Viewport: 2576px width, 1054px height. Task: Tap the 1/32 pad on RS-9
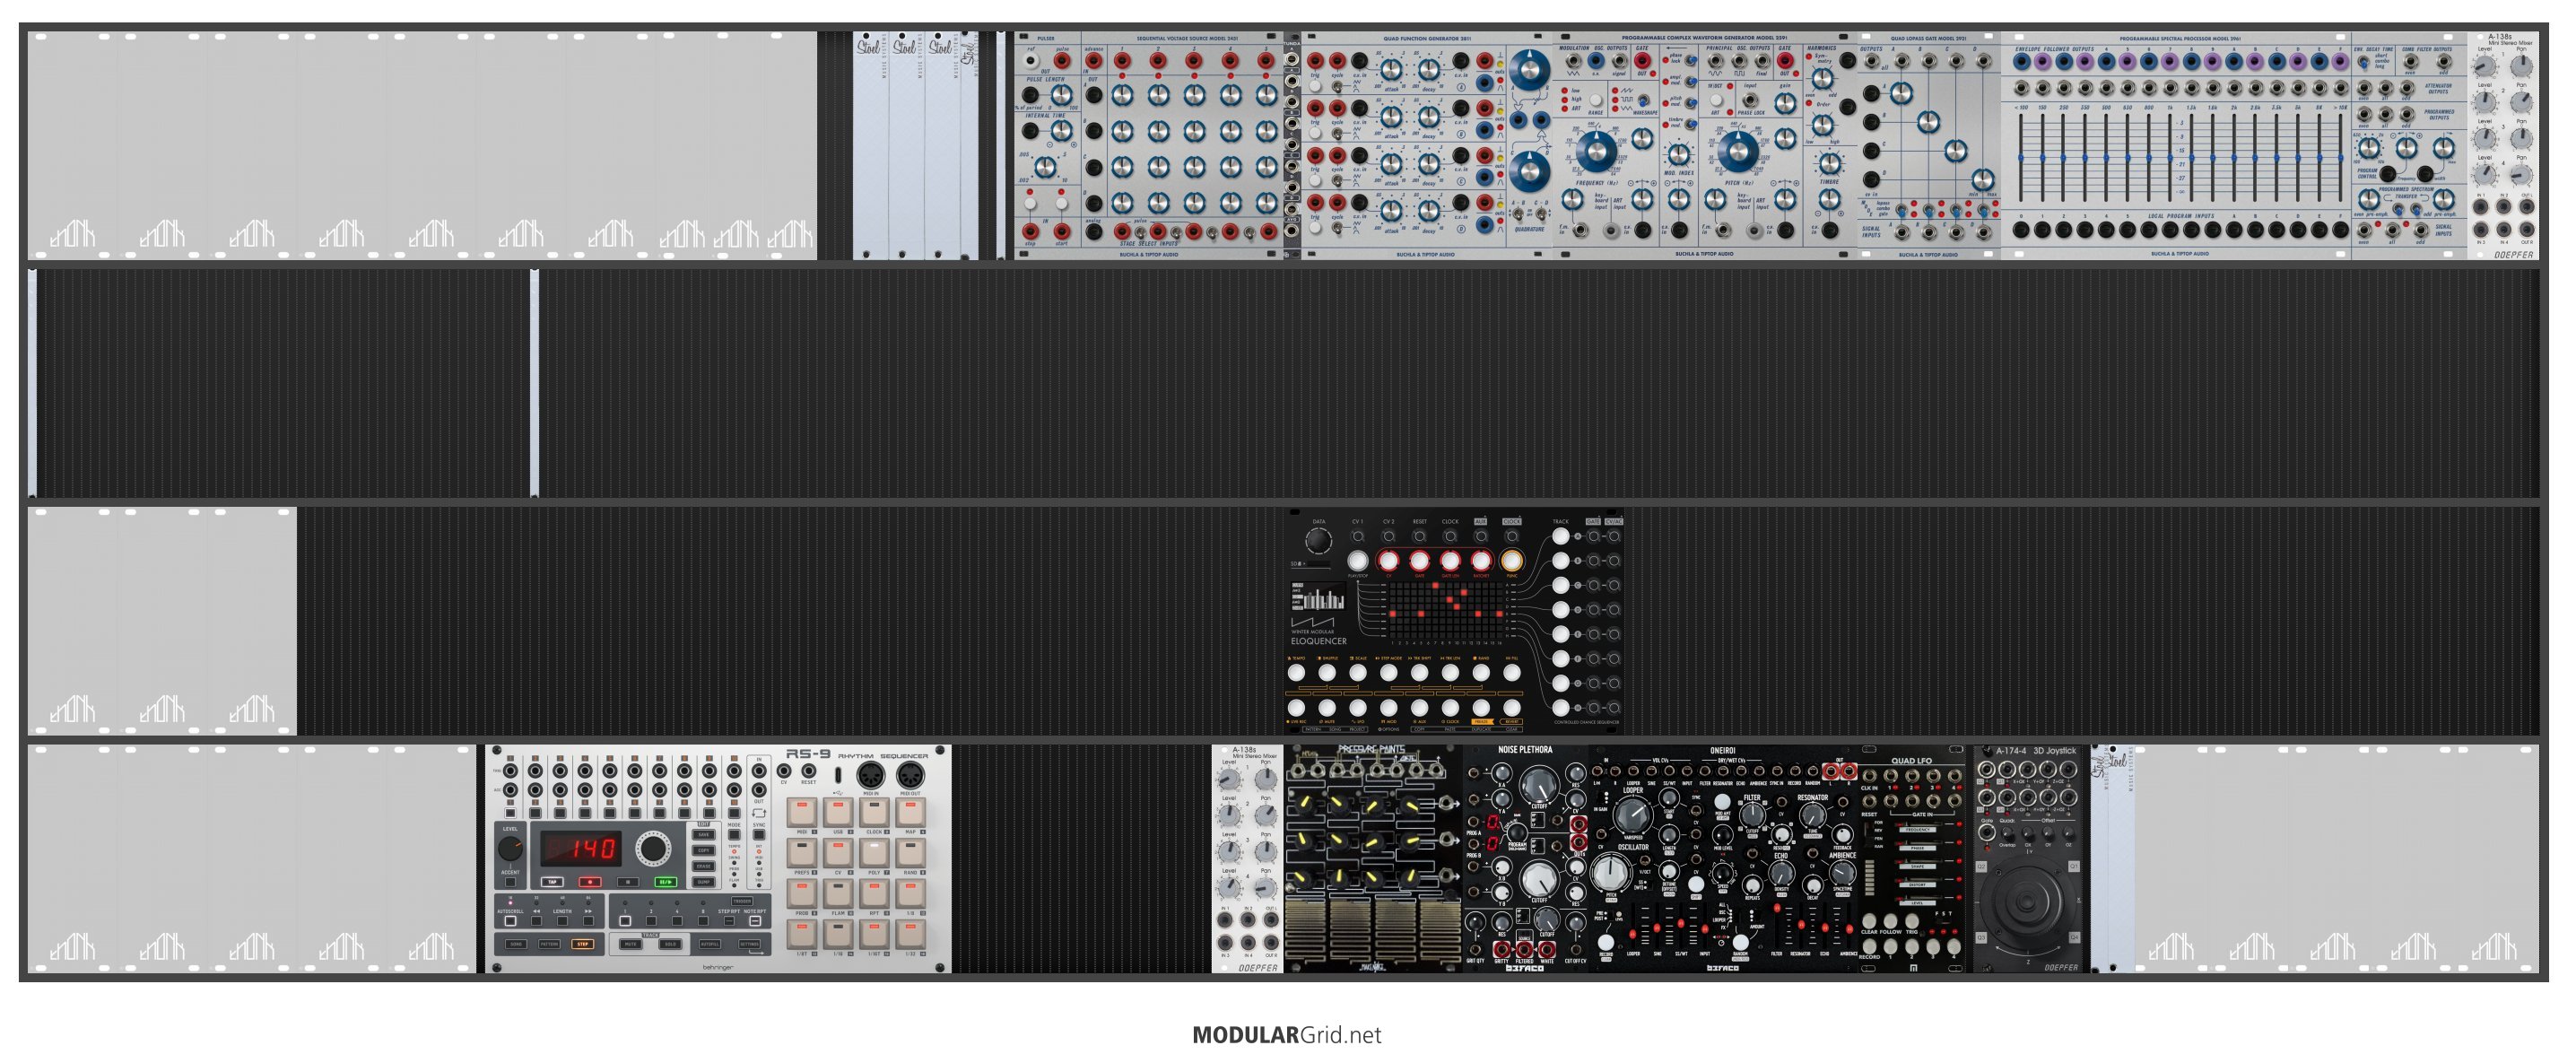tap(910, 934)
